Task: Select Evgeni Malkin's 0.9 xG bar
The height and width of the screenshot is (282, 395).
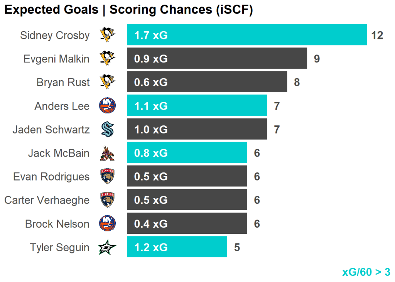Action: [x=217, y=59]
